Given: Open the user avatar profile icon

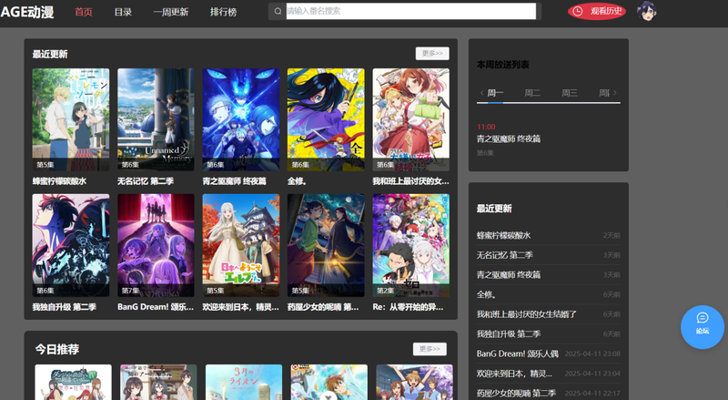Looking at the screenshot, I should tap(646, 11).
